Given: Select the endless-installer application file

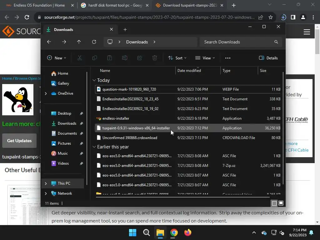Looking at the screenshot, I should click(x=187, y=118).
